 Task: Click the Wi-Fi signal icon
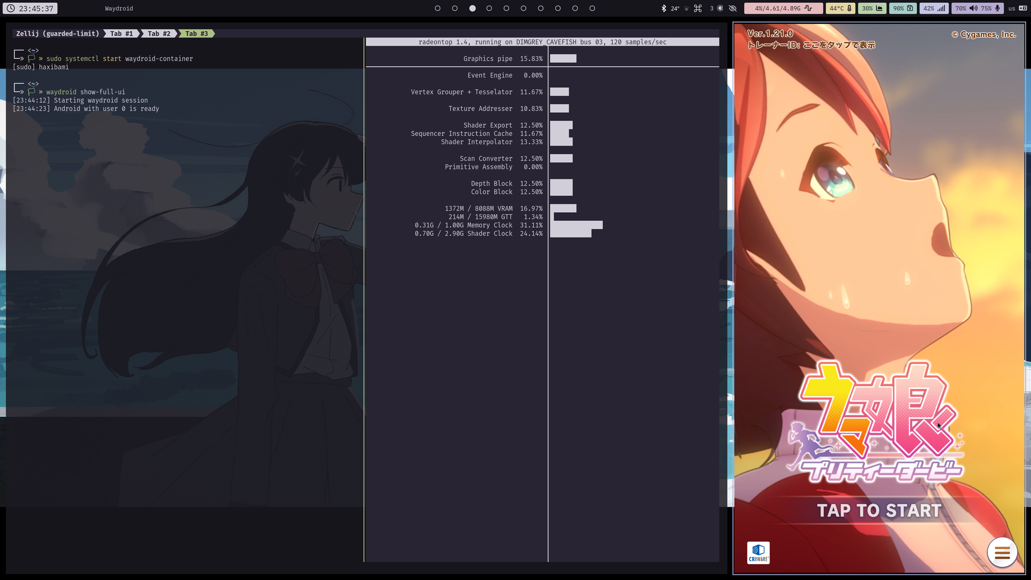point(686,9)
